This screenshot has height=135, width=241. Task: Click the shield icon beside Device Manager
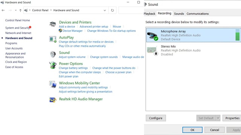click(x=60, y=31)
